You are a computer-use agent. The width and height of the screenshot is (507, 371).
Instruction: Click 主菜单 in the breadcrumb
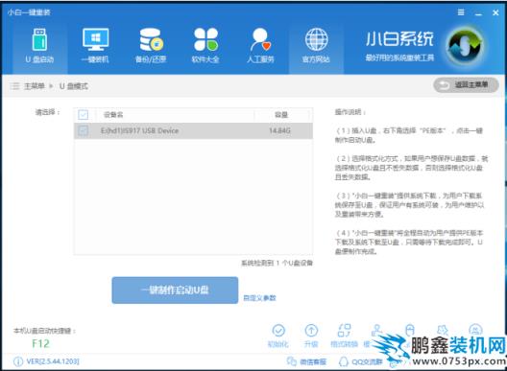[x=35, y=86]
